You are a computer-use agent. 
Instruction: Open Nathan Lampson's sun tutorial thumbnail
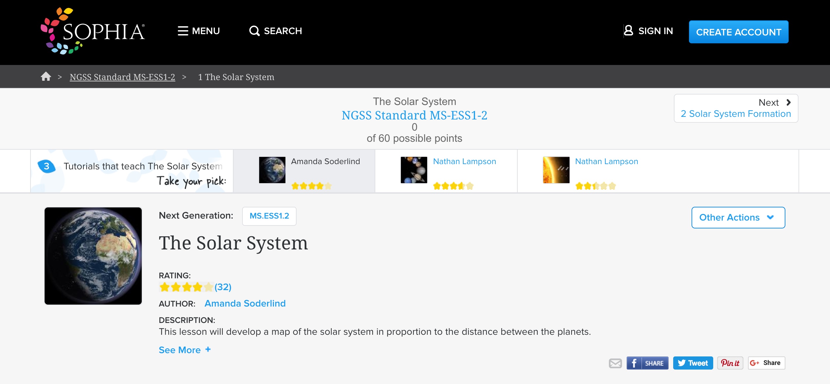coord(556,170)
